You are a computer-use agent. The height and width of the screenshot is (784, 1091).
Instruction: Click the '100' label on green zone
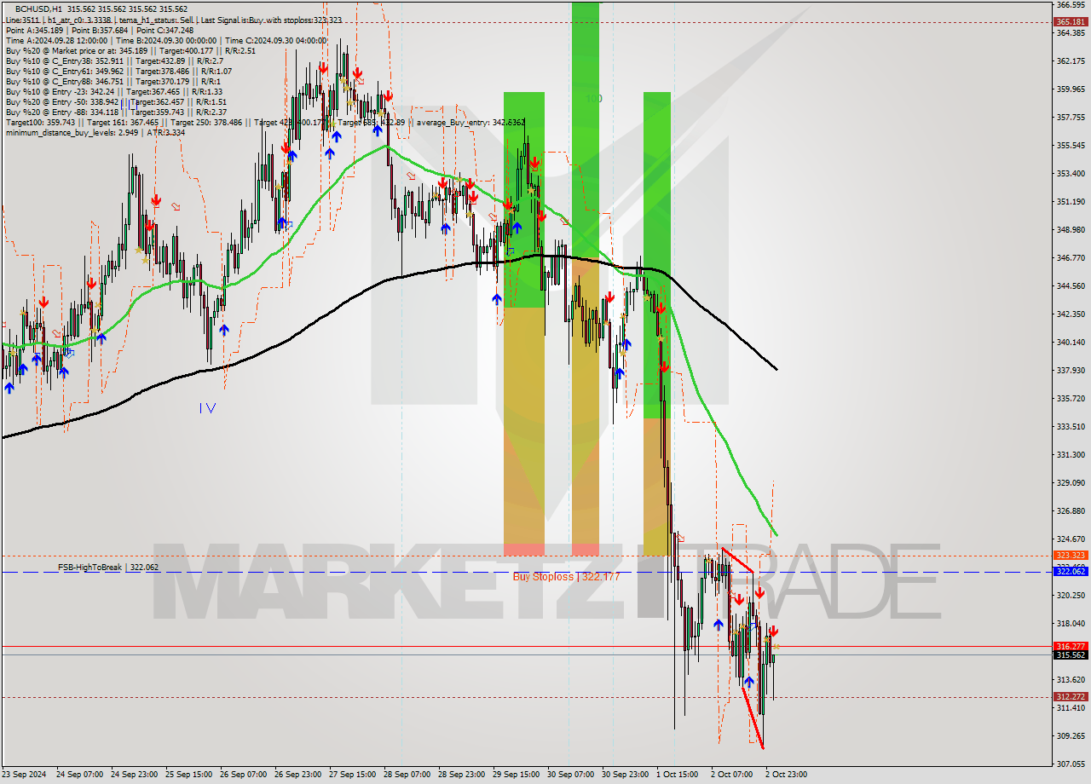coord(594,99)
